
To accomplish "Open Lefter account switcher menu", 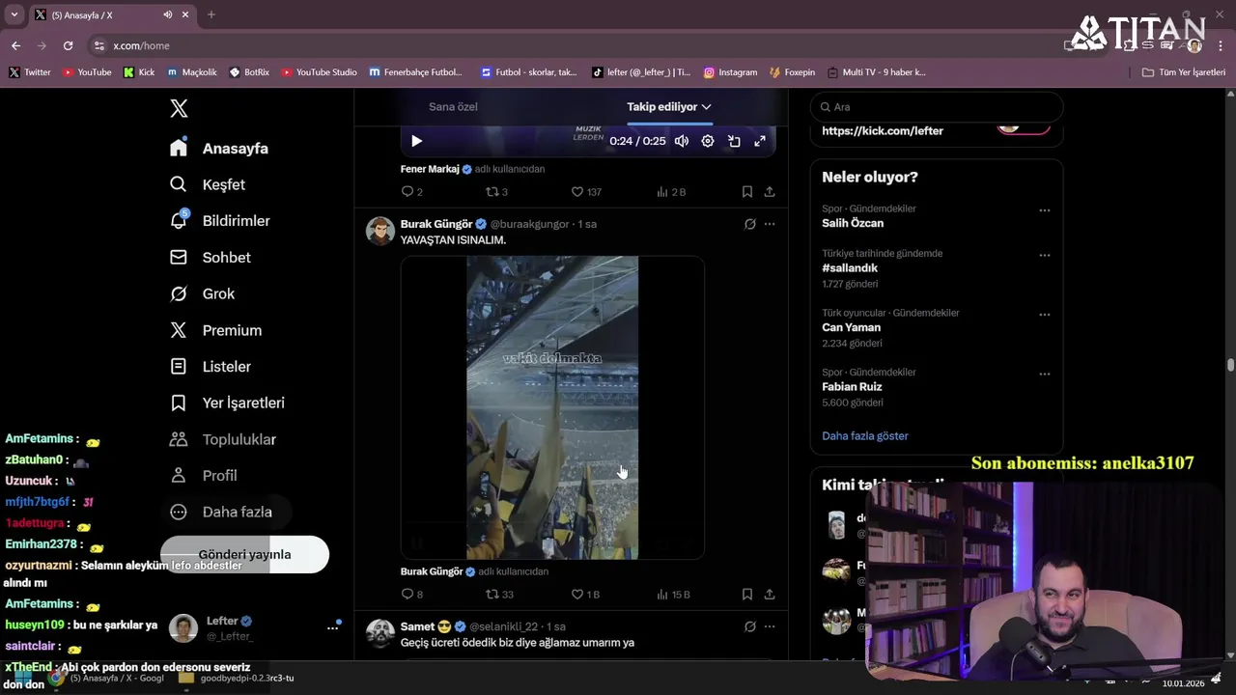I will 255,628.
